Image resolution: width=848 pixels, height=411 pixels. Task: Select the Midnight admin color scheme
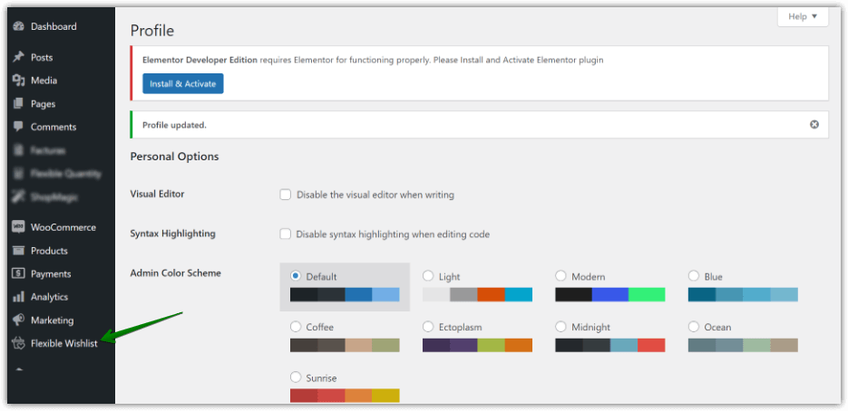560,327
